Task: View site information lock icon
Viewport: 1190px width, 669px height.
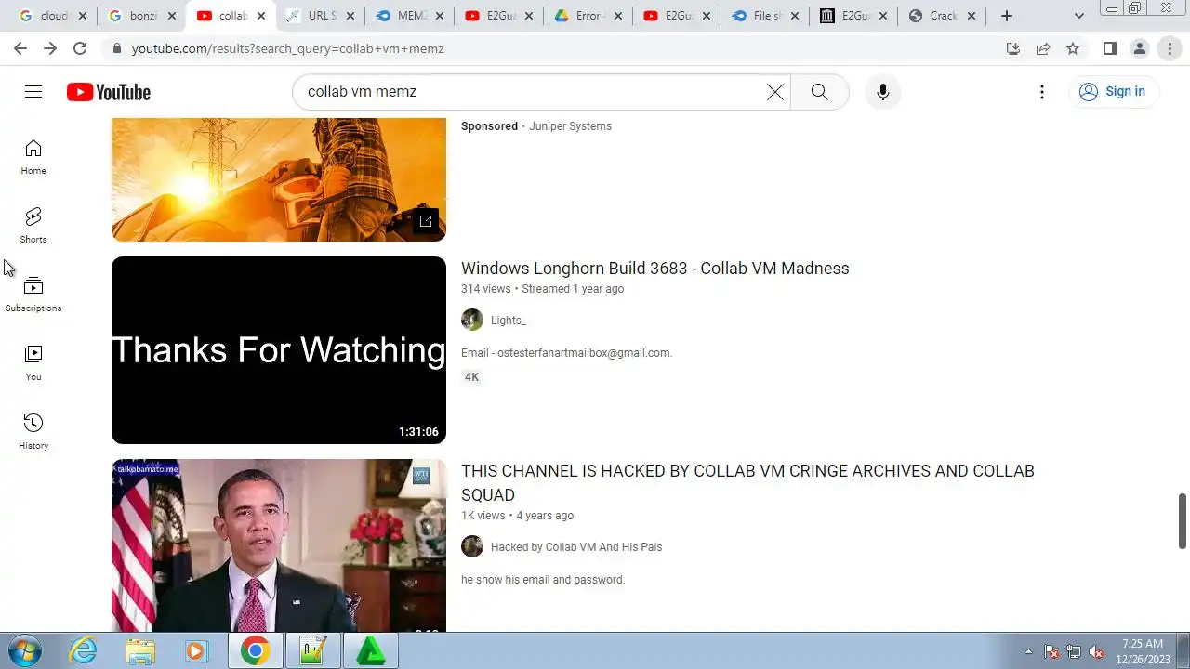Action: point(116,48)
